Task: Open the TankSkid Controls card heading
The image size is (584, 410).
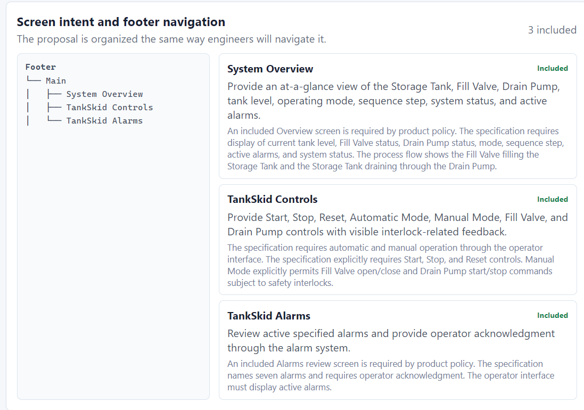Action: point(272,199)
